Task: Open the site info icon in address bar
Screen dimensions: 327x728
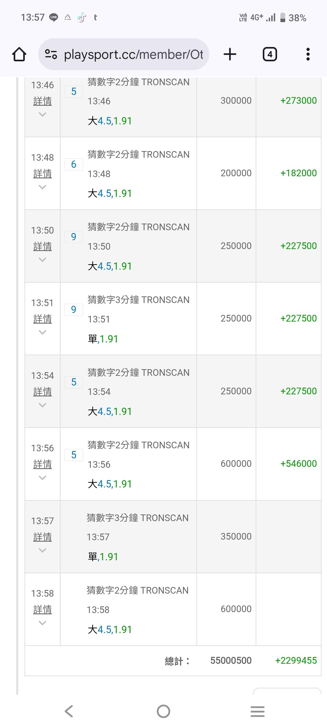Action: 51,54
